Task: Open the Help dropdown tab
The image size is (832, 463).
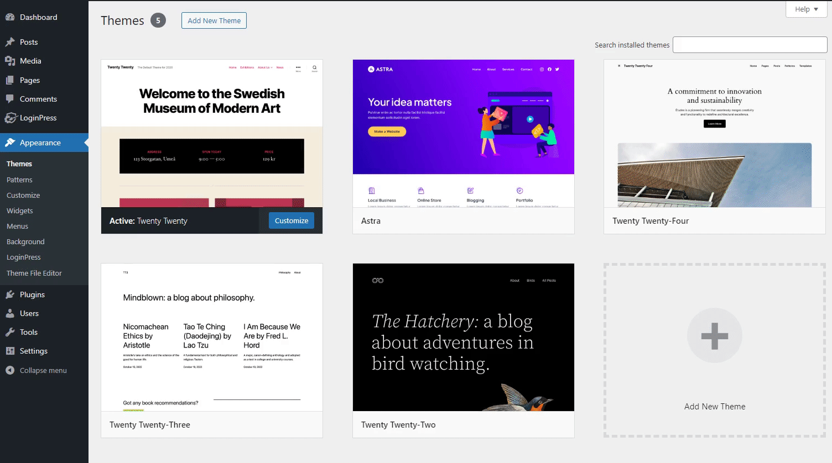Action: tap(807, 9)
